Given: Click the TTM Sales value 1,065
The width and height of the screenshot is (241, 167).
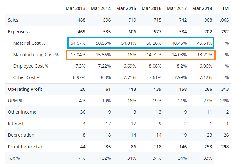Looking at the screenshot, I should 223,20.
